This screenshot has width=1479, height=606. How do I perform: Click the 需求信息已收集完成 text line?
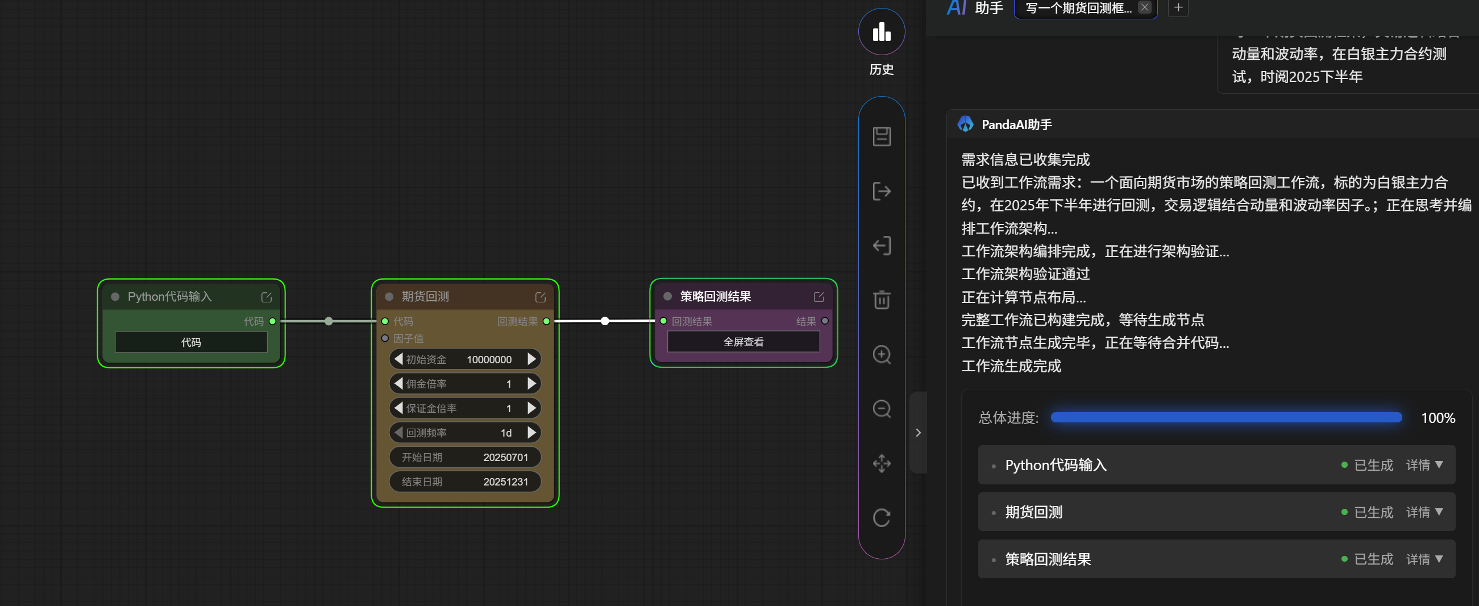point(1025,159)
